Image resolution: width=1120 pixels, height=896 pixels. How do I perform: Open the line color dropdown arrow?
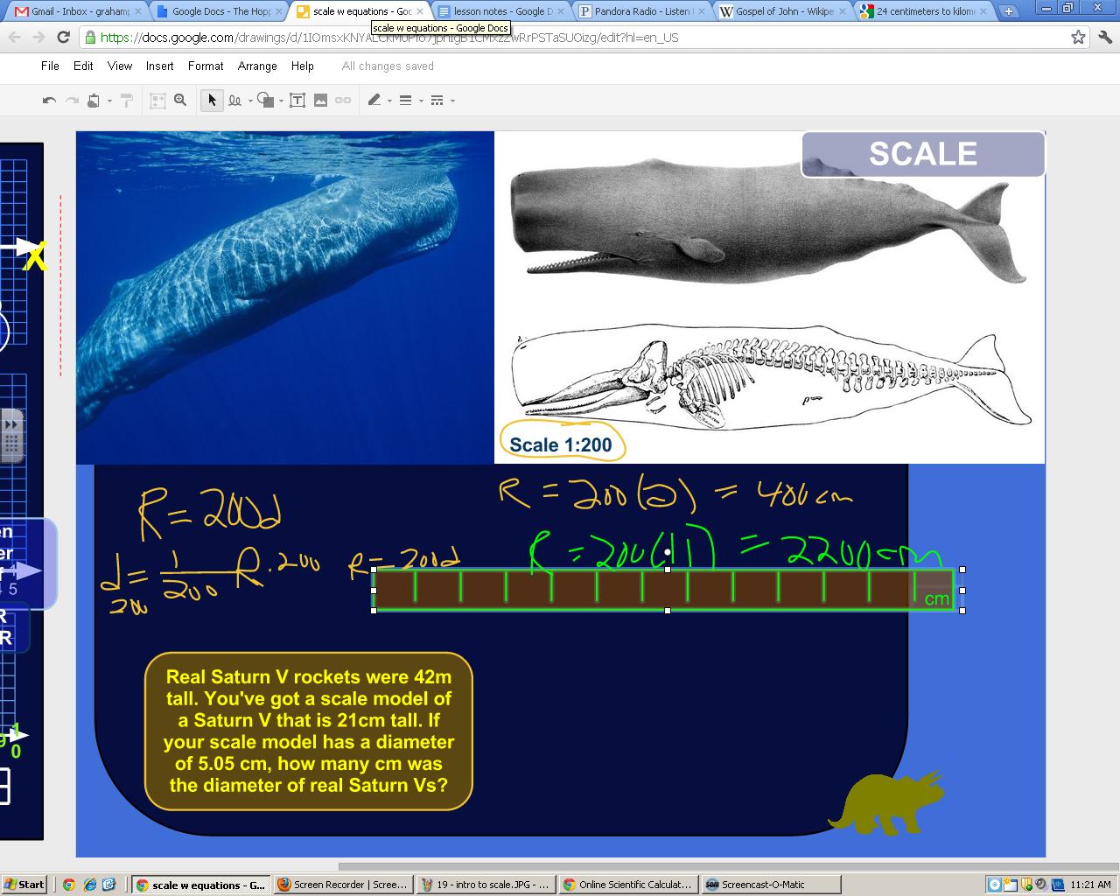tap(389, 101)
